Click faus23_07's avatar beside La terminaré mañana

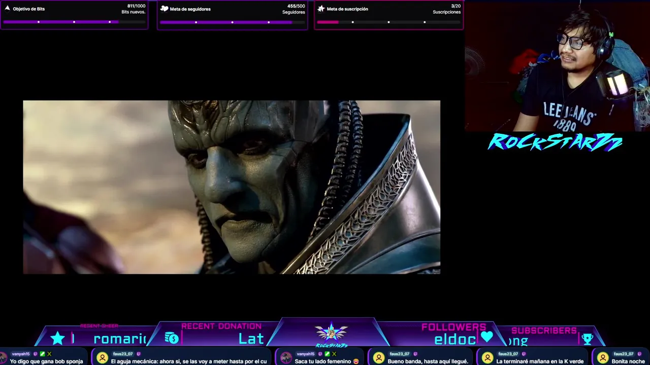[x=487, y=358]
